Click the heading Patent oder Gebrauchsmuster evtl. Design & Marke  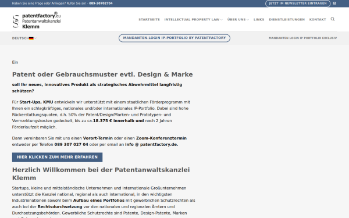(x=102, y=74)
